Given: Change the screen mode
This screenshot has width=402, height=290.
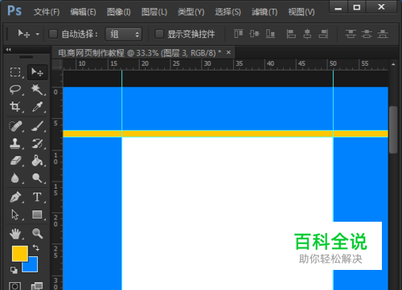Looking at the screenshot, I should [x=37, y=286].
